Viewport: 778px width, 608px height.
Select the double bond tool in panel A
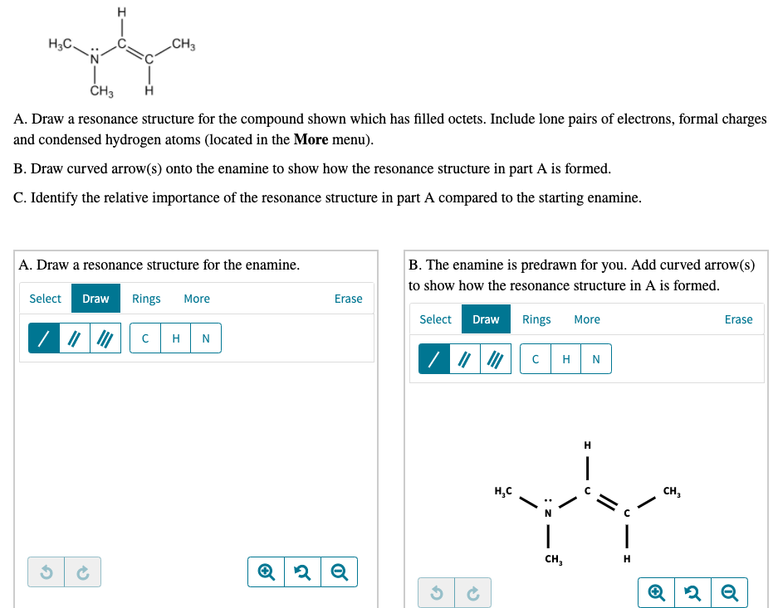click(x=73, y=338)
